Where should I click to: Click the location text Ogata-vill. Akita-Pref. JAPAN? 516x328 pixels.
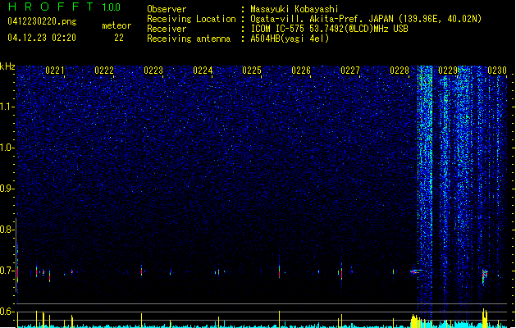[x=322, y=19]
